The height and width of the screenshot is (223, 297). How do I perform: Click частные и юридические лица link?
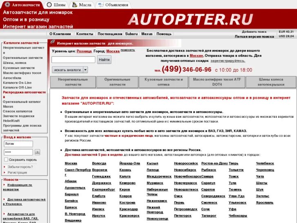128,136
